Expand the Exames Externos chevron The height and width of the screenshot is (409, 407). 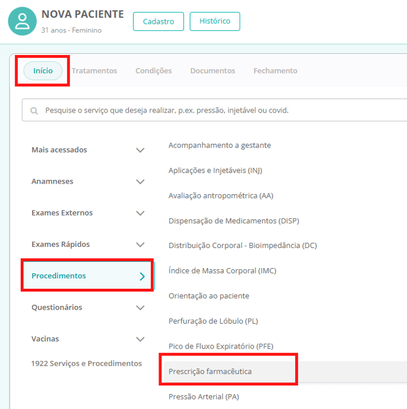140,213
